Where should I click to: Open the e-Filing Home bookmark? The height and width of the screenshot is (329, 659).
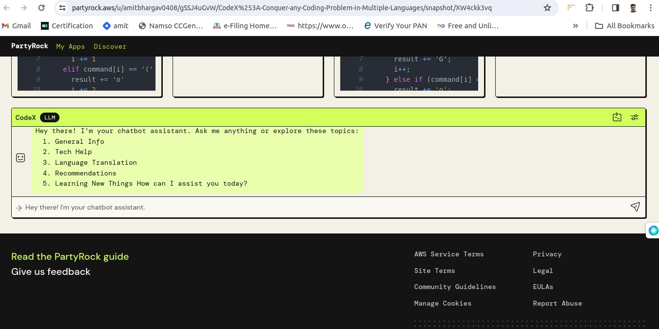coord(245,26)
